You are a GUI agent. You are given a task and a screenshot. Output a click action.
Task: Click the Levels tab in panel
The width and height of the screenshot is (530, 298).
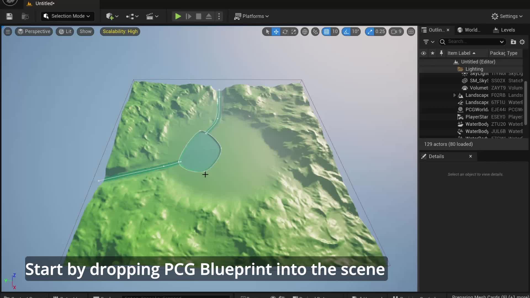point(507,30)
